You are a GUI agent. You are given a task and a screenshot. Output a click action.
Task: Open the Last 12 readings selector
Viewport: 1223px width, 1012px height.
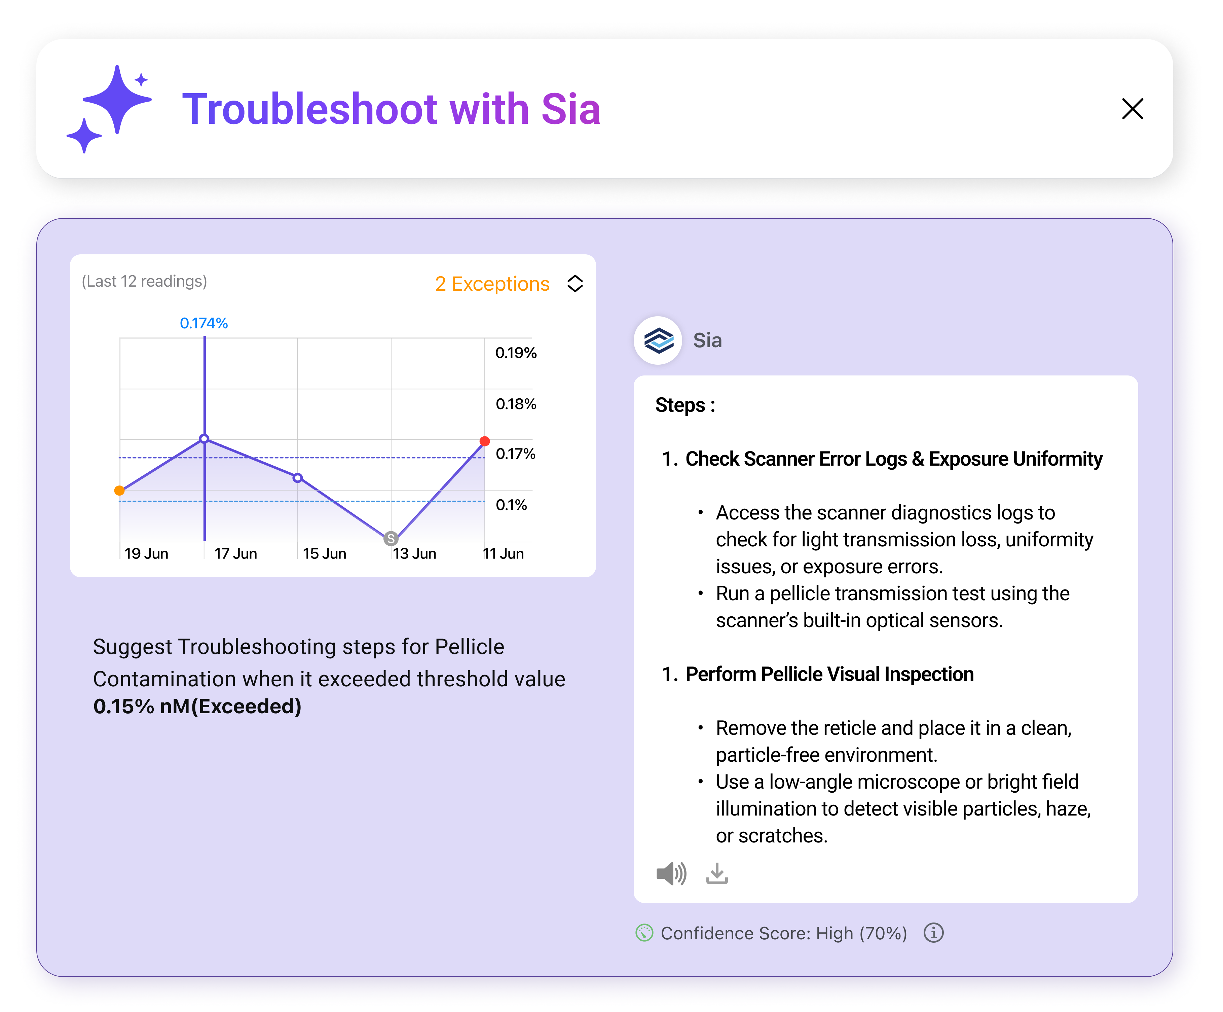click(x=144, y=281)
